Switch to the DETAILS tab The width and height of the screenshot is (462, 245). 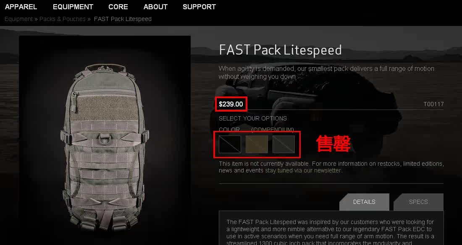pos(364,202)
